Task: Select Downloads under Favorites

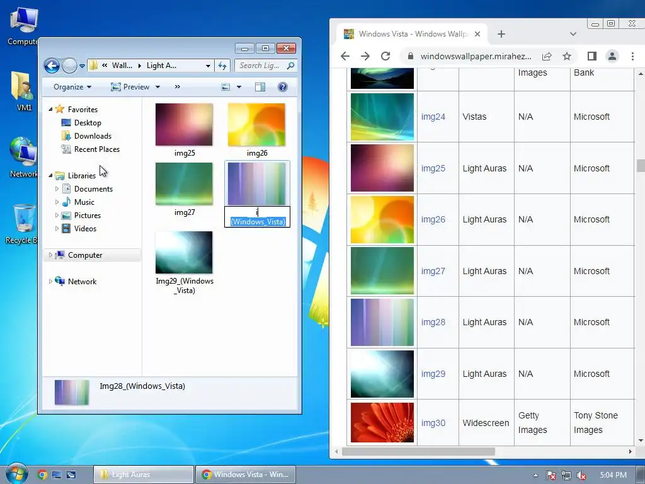Action: click(x=93, y=136)
